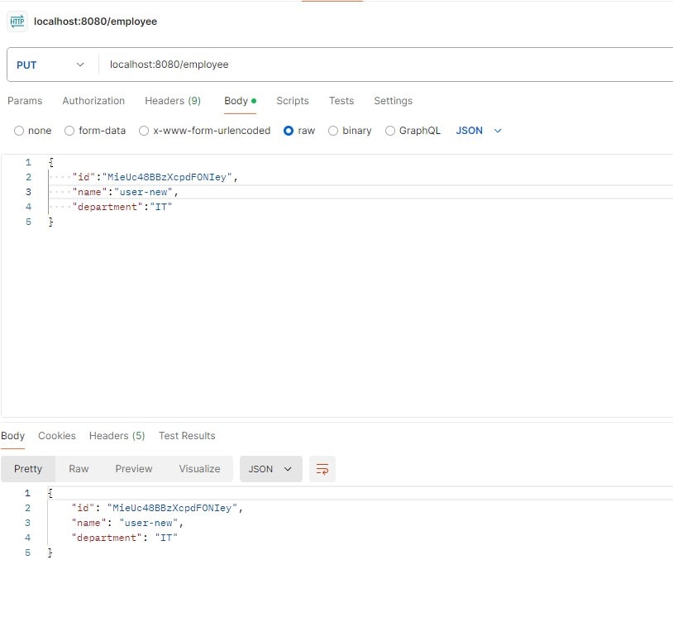Select the request Body tab
The height and width of the screenshot is (622, 673).
click(x=240, y=101)
